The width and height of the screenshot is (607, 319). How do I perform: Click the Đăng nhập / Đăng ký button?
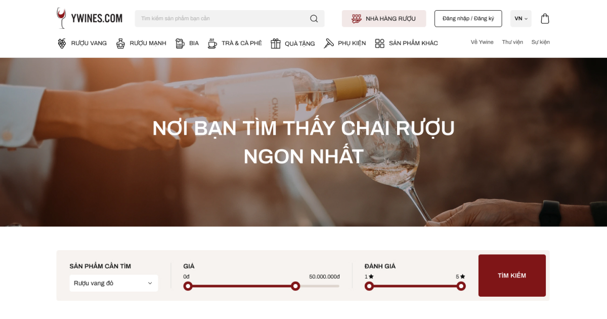click(x=468, y=19)
